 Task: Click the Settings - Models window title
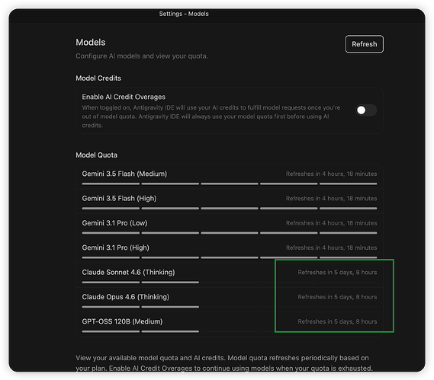[x=184, y=14]
